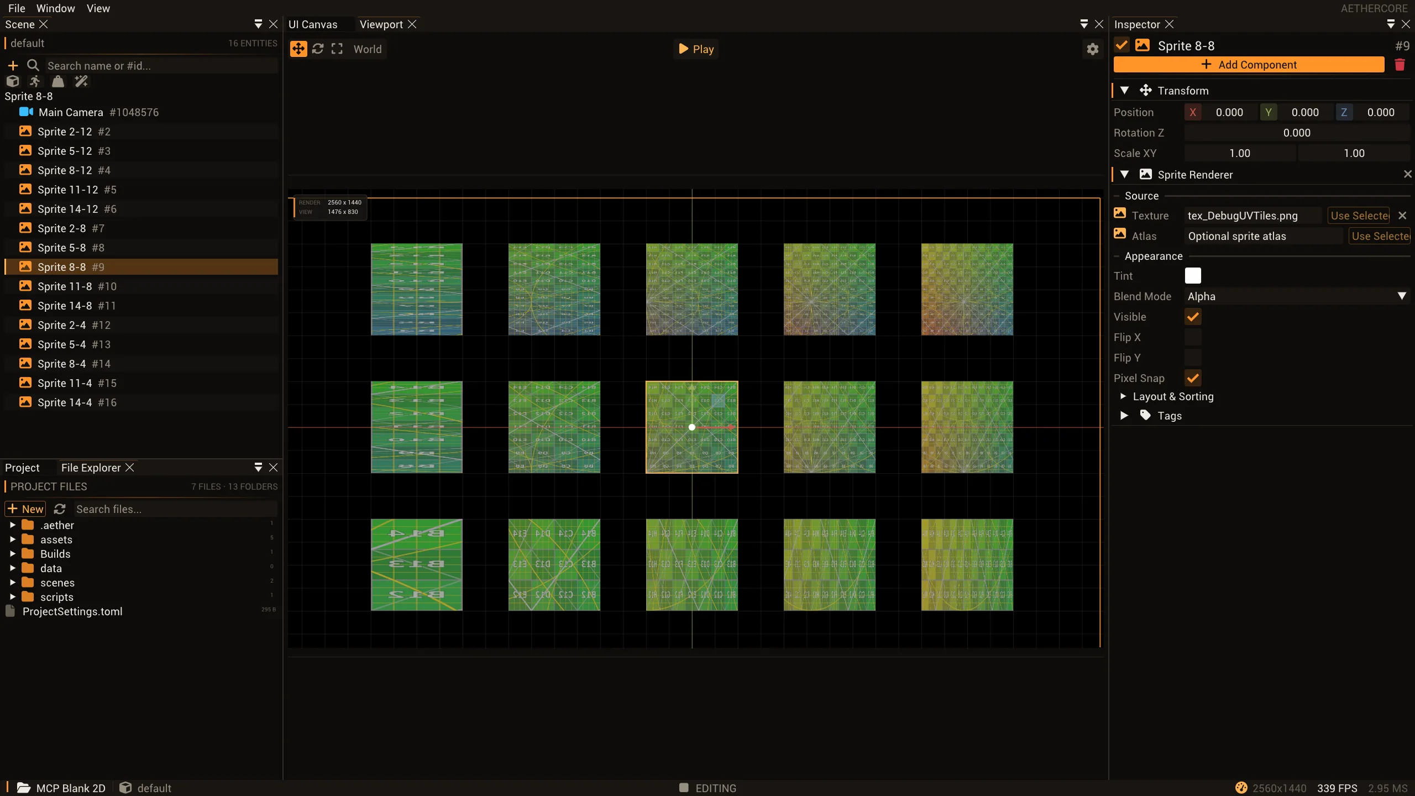1415x796 pixels.
Task: Click the cube filter icon in Scene panel
Action: pos(13,81)
